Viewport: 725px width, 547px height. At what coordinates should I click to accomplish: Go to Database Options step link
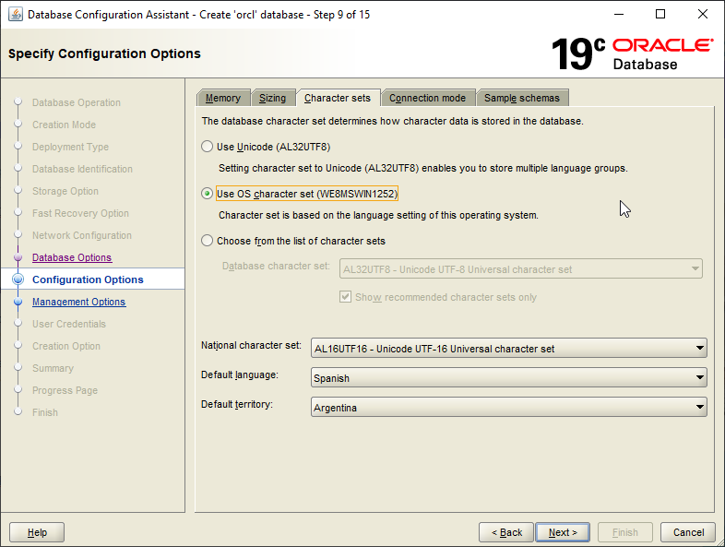(72, 257)
